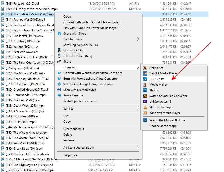
Task: Select Restore previous versions
Action: 80,101
